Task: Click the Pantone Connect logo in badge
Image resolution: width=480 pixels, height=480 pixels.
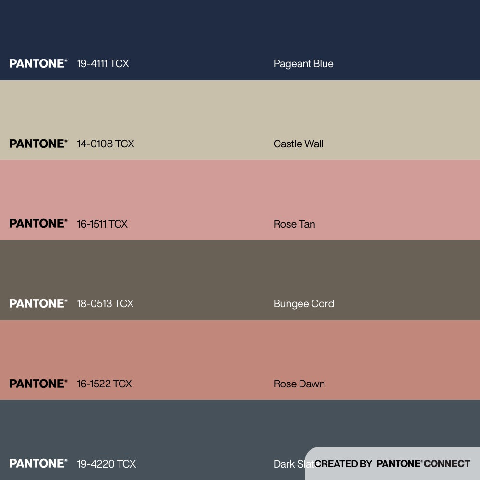Action: tap(423, 464)
